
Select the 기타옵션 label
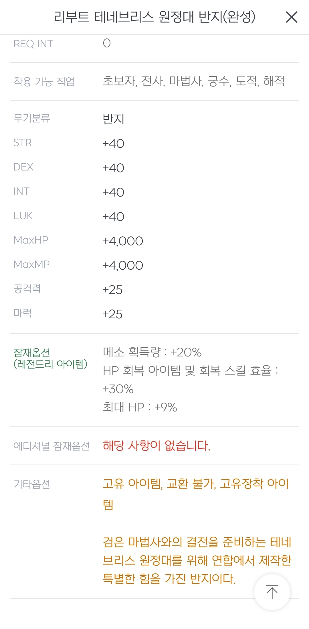click(32, 484)
